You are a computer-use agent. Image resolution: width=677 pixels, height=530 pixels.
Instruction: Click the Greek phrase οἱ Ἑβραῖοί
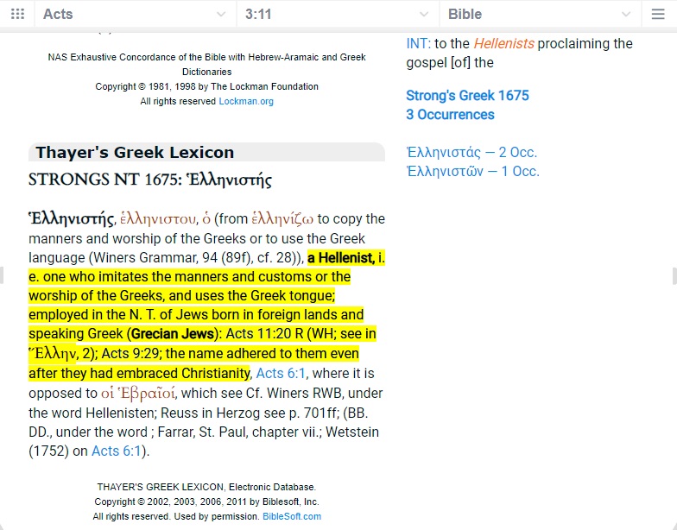(138, 393)
